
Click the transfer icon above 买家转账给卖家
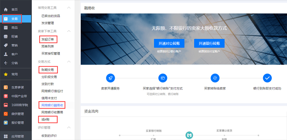215,78
